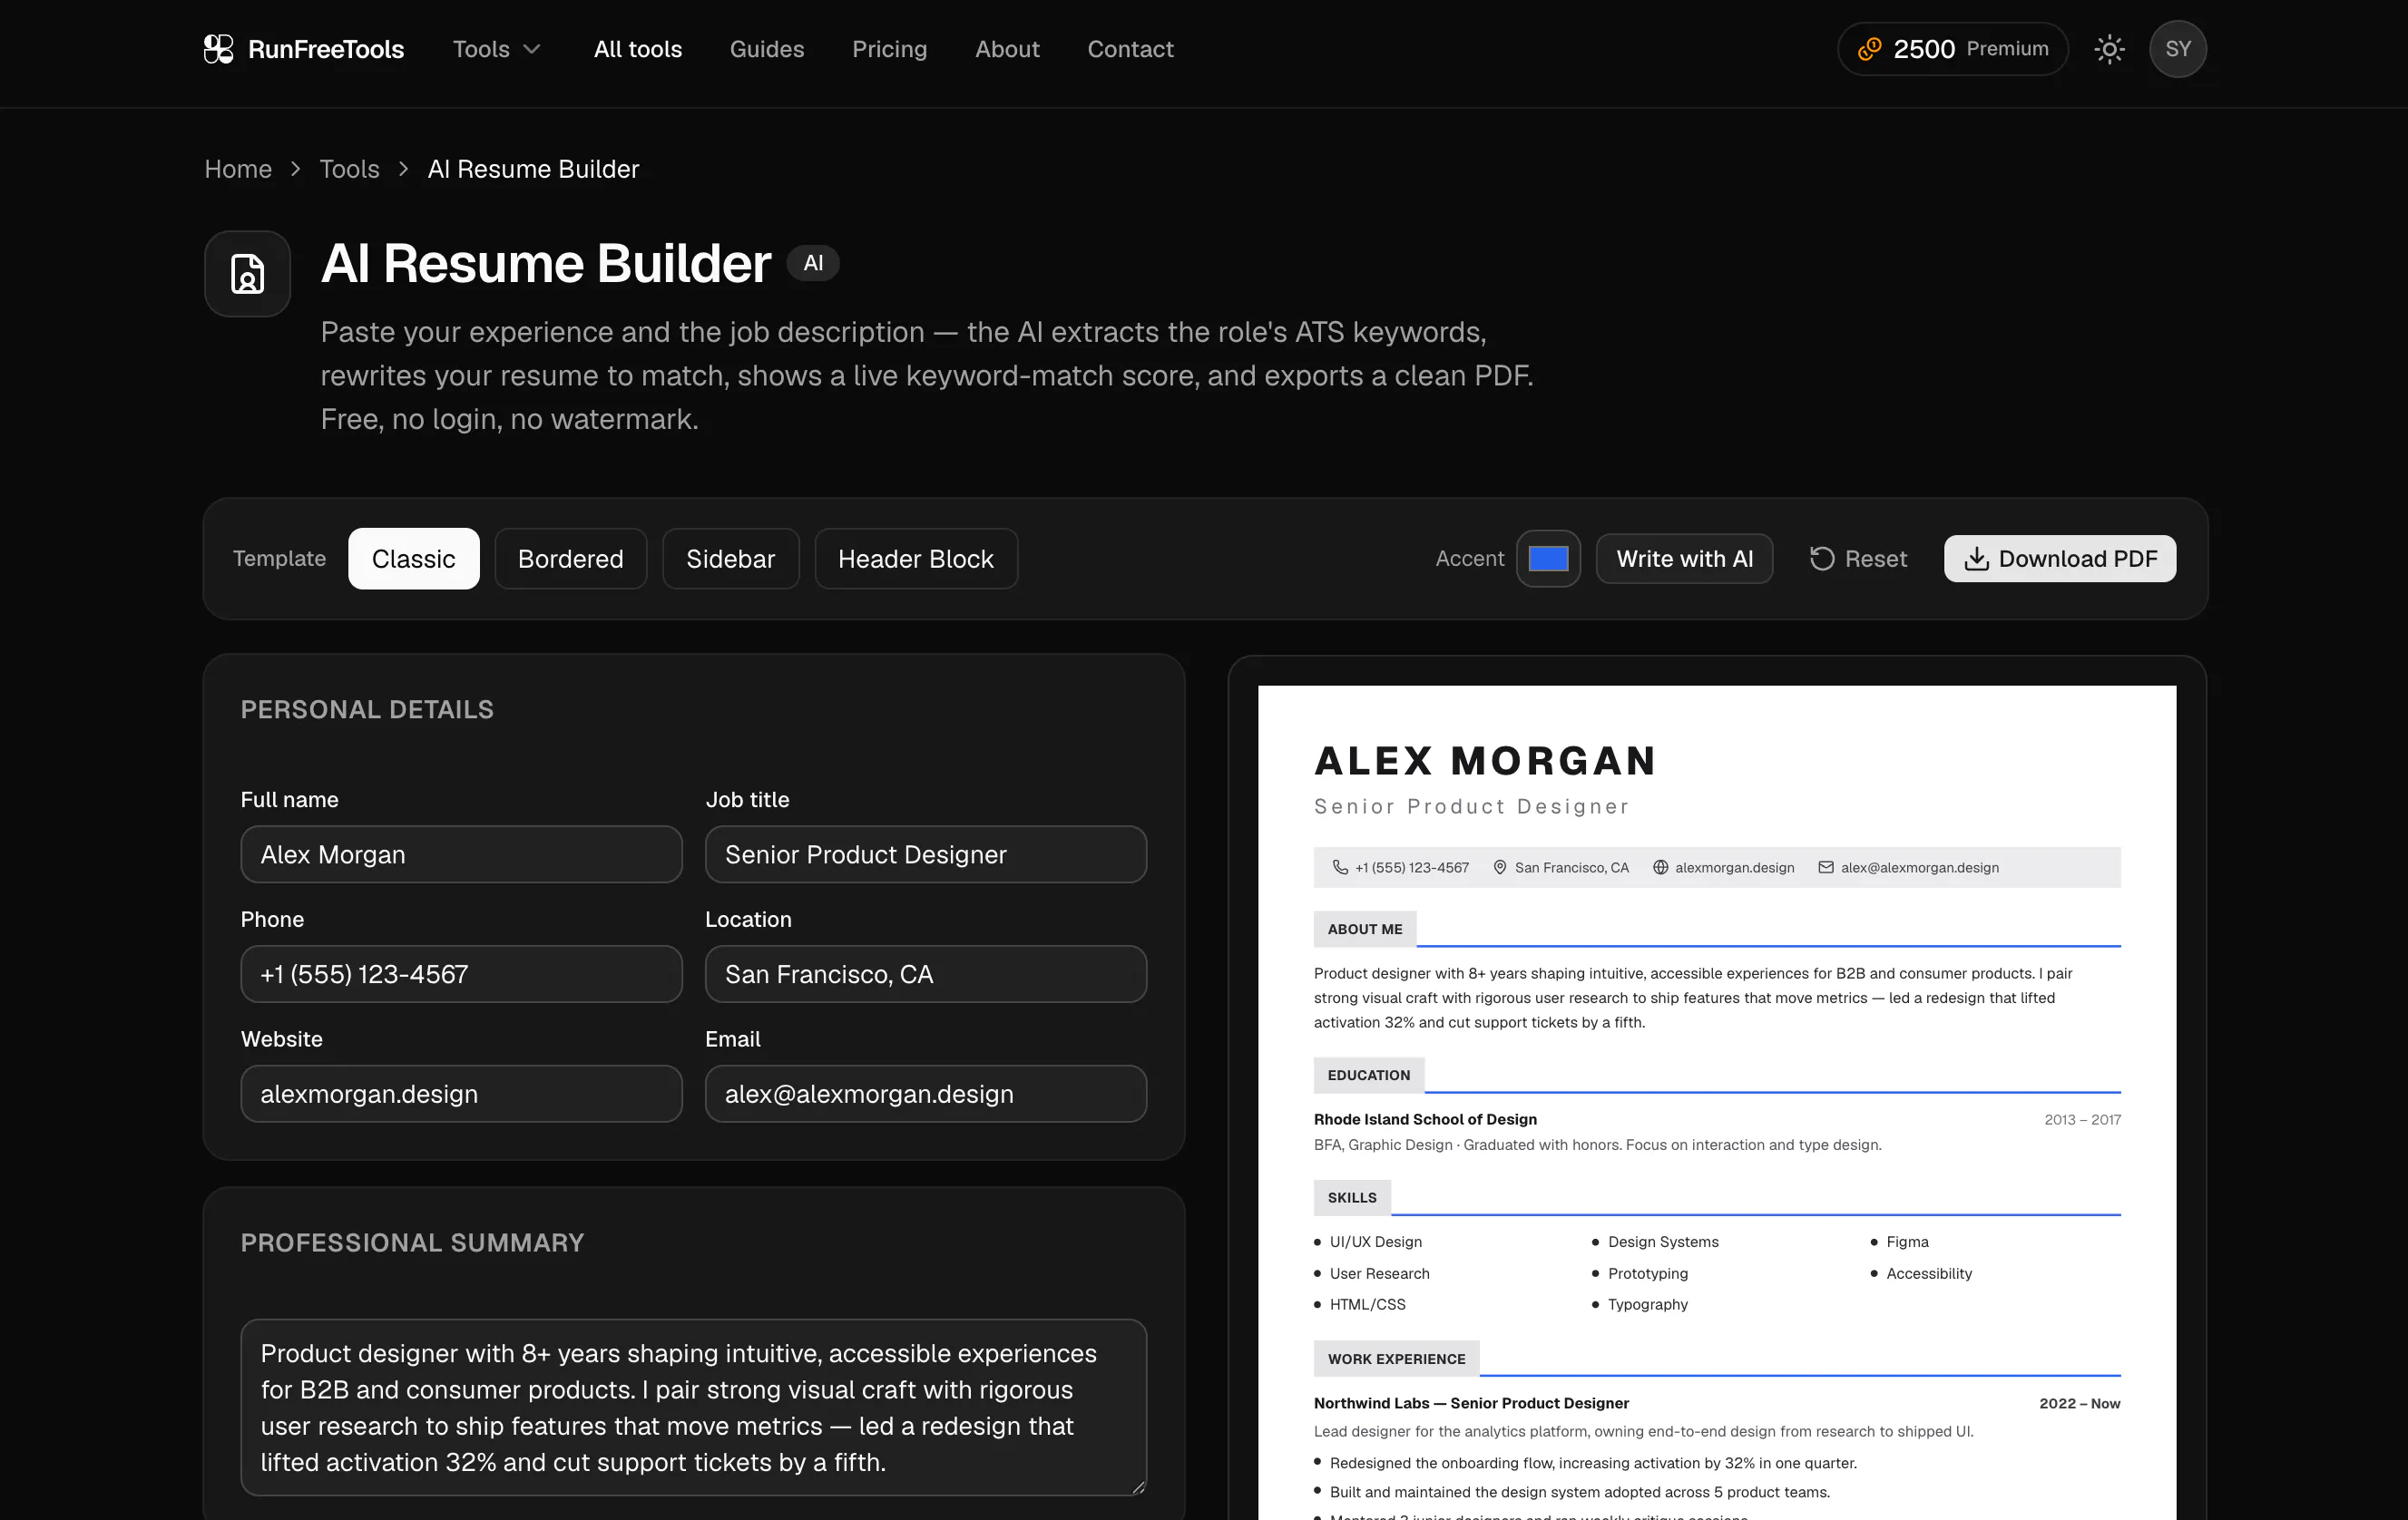
Task: Toggle the light/dark theme sun icon
Action: (x=2109, y=49)
